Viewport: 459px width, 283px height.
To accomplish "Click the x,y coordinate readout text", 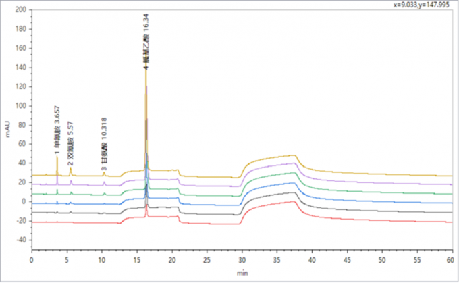I will point(423,5).
